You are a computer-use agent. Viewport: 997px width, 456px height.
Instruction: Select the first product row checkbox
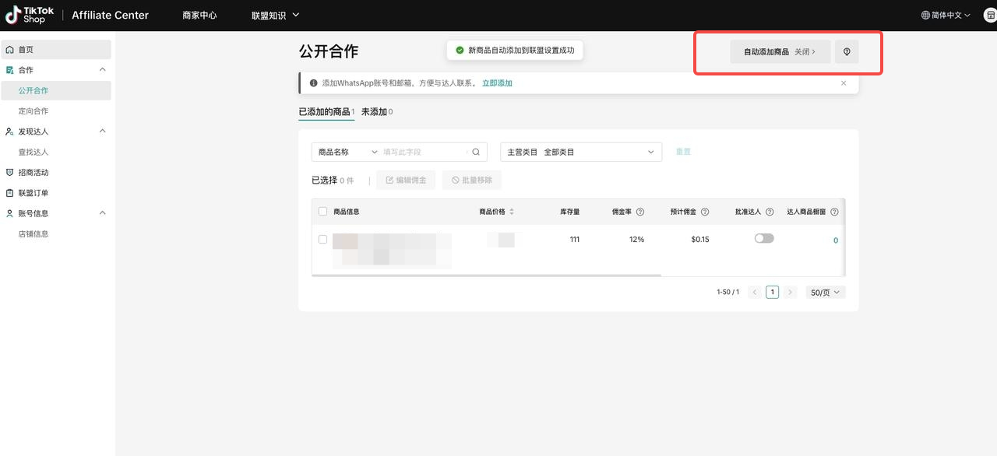323,240
